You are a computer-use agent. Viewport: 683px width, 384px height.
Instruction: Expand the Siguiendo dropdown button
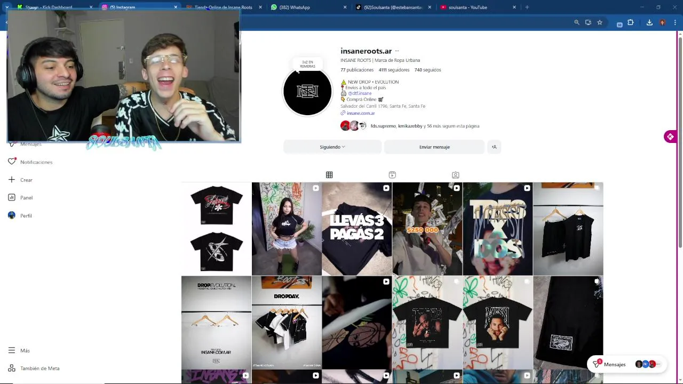pyautogui.click(x=332, y=147)
